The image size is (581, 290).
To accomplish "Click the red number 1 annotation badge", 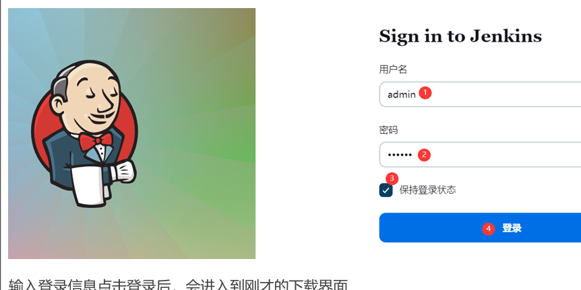I will coord(425,93).
